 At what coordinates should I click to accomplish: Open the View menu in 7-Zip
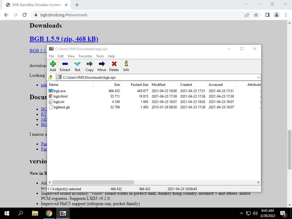pos(71,56)
